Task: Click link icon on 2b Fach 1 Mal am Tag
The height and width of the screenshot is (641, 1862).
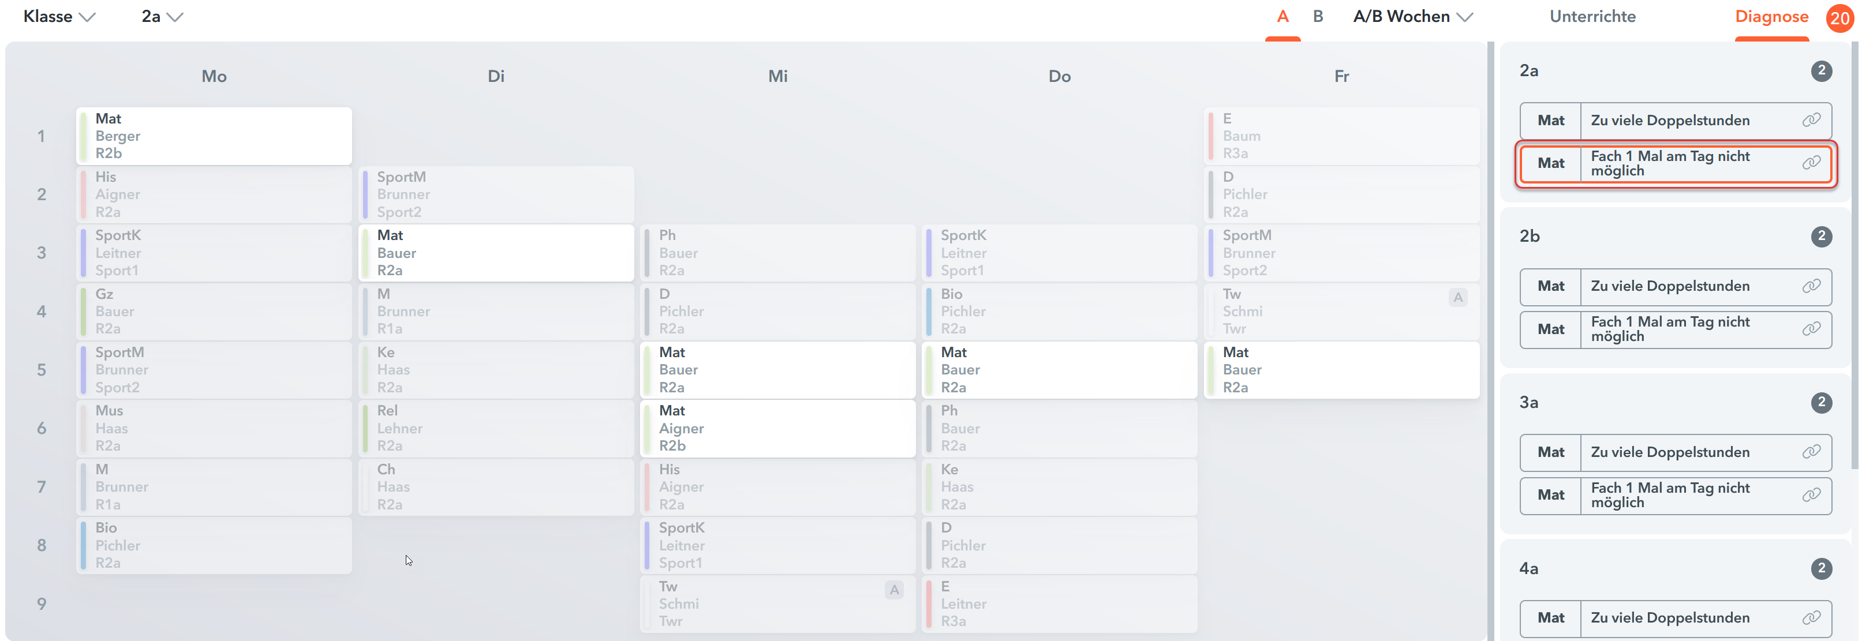Action: click(1811, 329)
